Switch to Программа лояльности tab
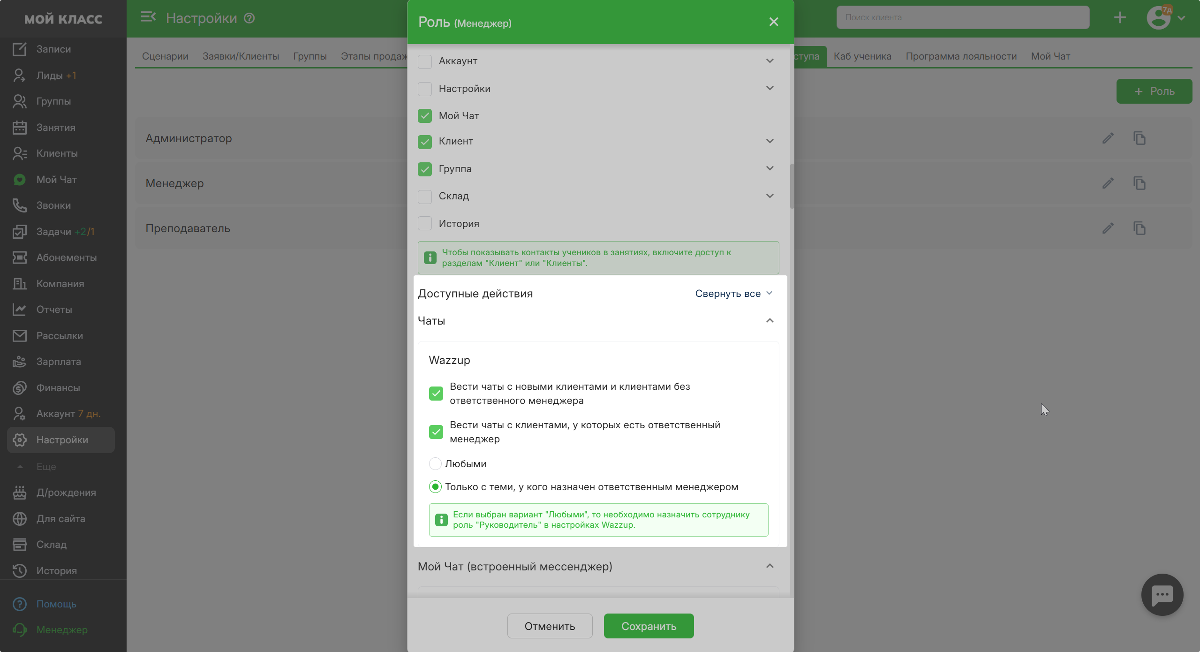 (x=961, y=56)
